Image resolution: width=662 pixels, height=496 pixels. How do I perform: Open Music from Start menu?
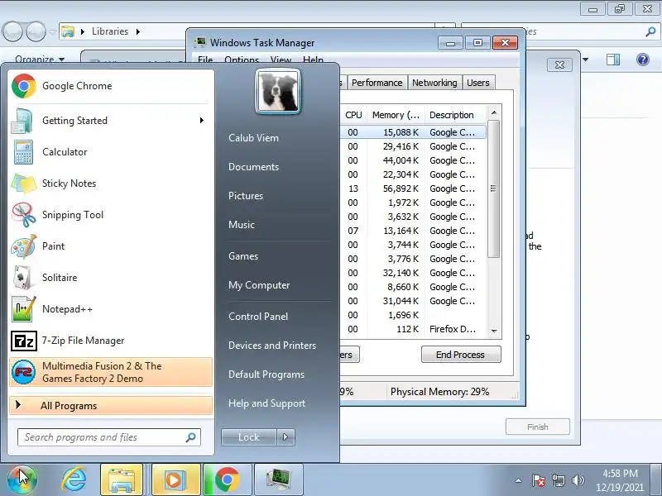pos(242,225)
